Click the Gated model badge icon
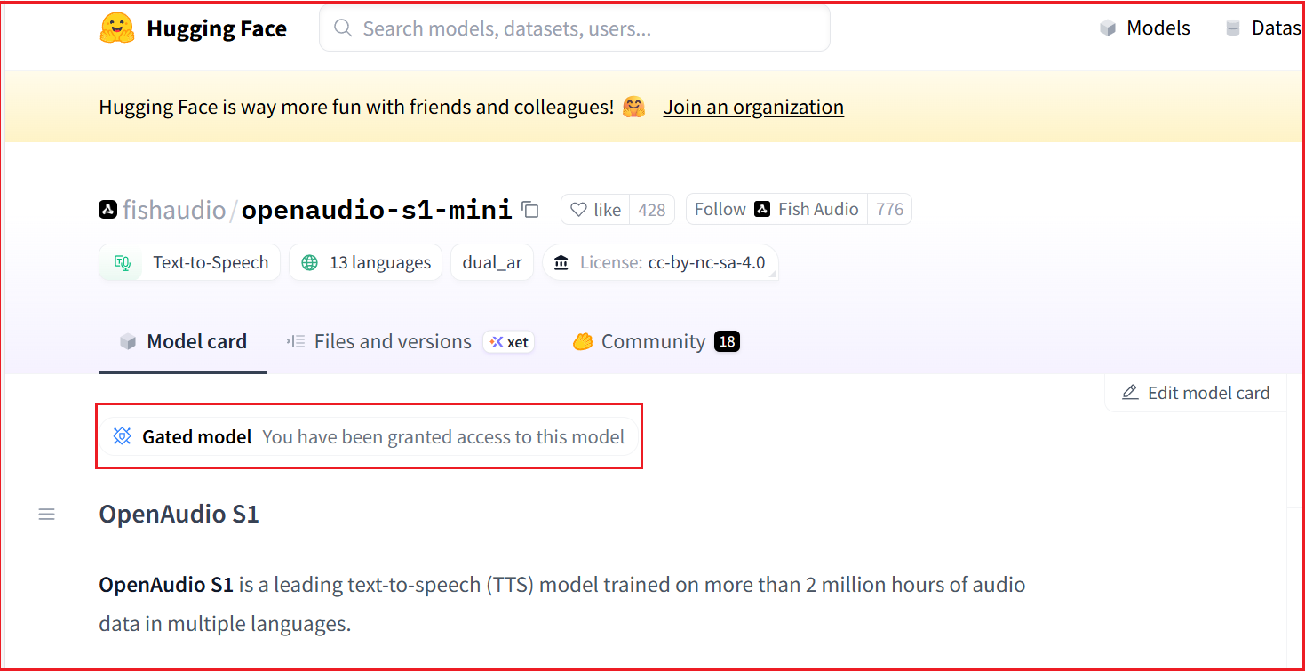This screenshot has width=1305, height=671. pyautogui.click(x=123, y=436)
